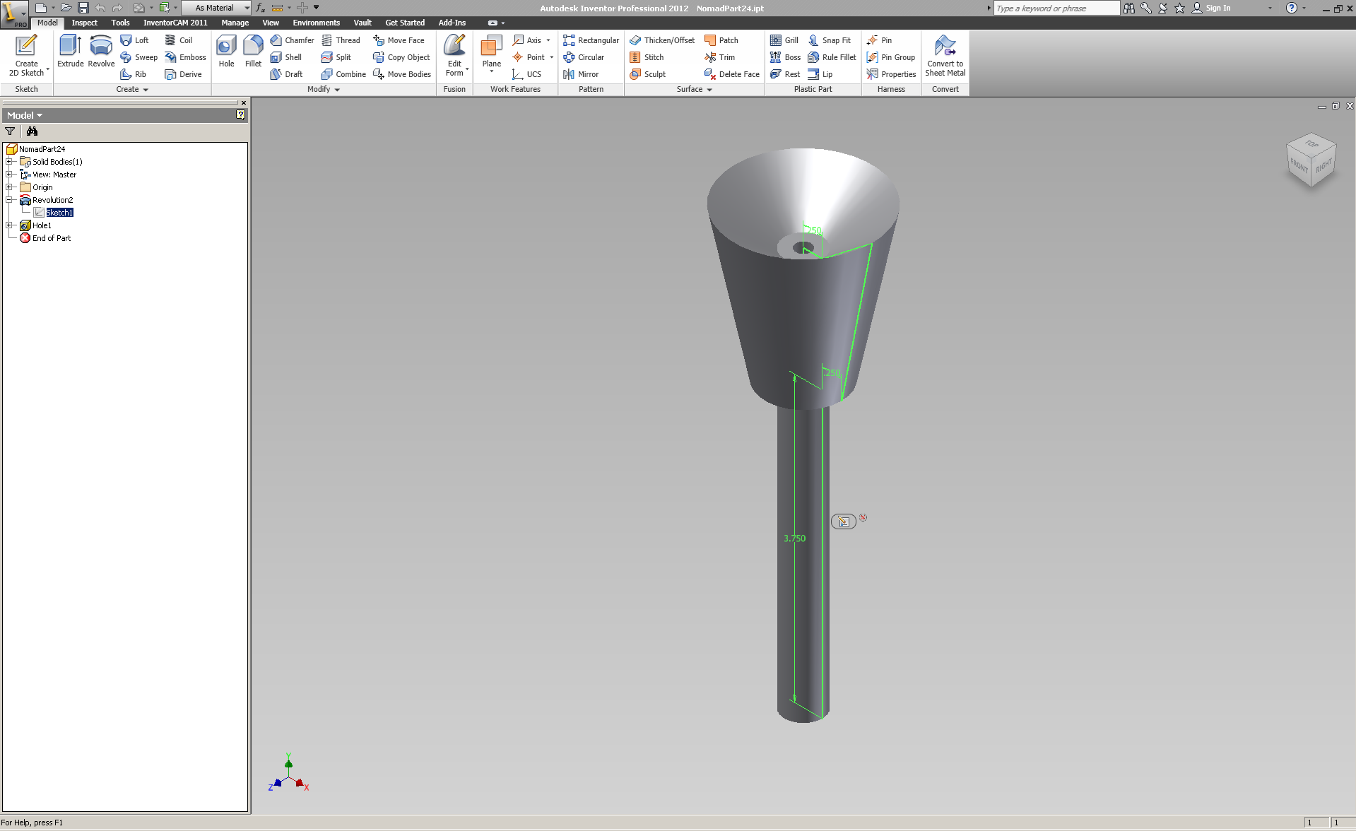Open the browser Find binoculars icon
Screen dimensions: 1356x831
(32, 131)
